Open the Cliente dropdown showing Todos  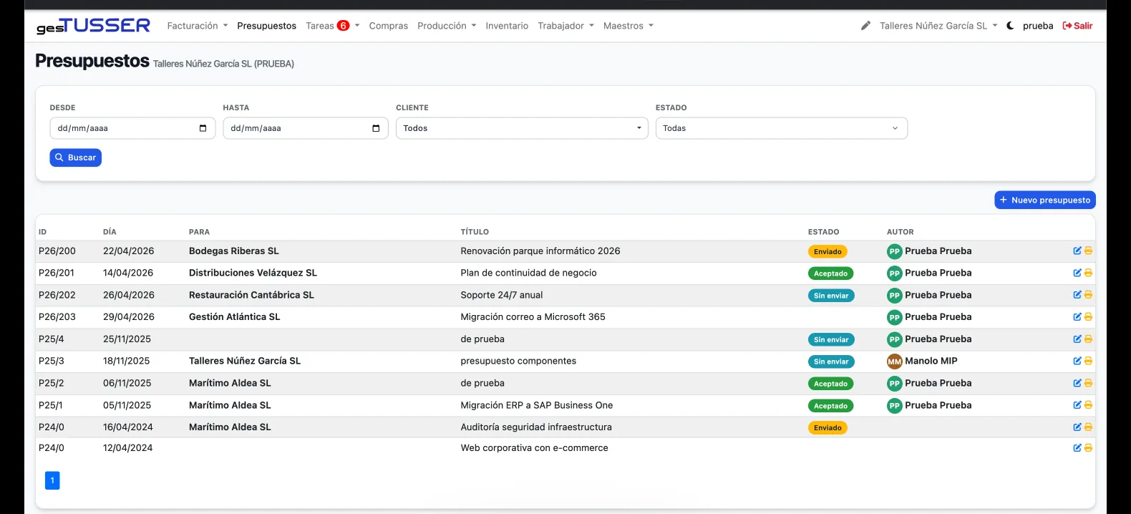point(521,128)
